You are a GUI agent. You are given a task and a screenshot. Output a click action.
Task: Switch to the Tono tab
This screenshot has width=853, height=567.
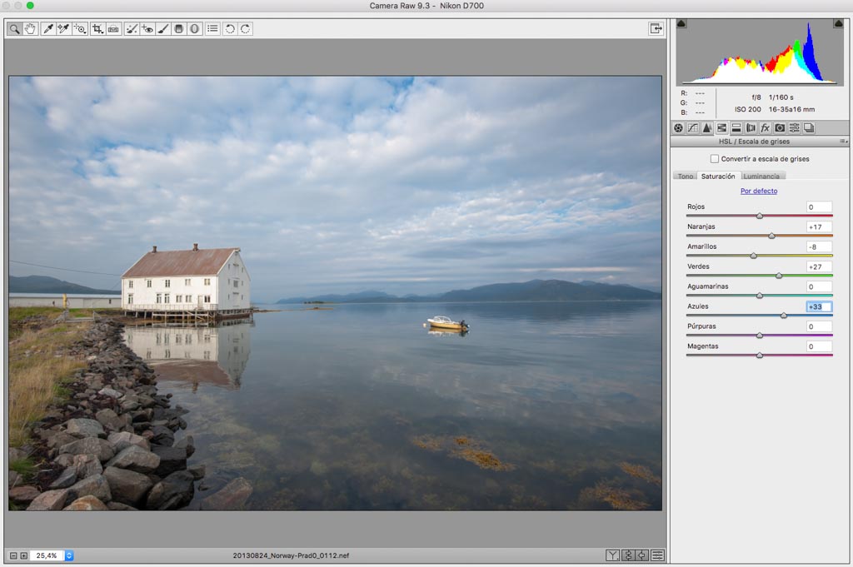685,177
